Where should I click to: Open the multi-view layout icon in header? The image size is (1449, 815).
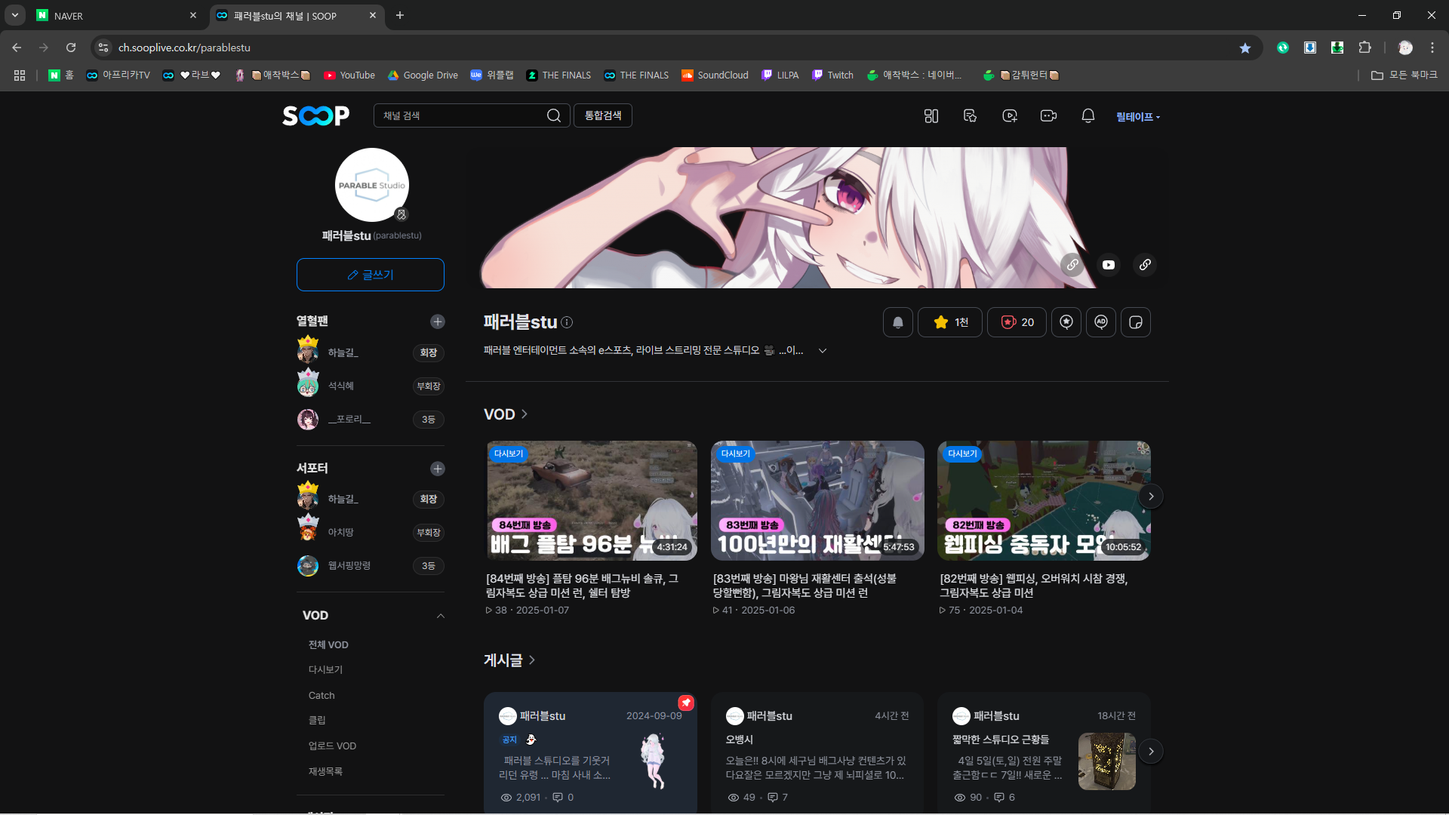(x=931, y=116)
